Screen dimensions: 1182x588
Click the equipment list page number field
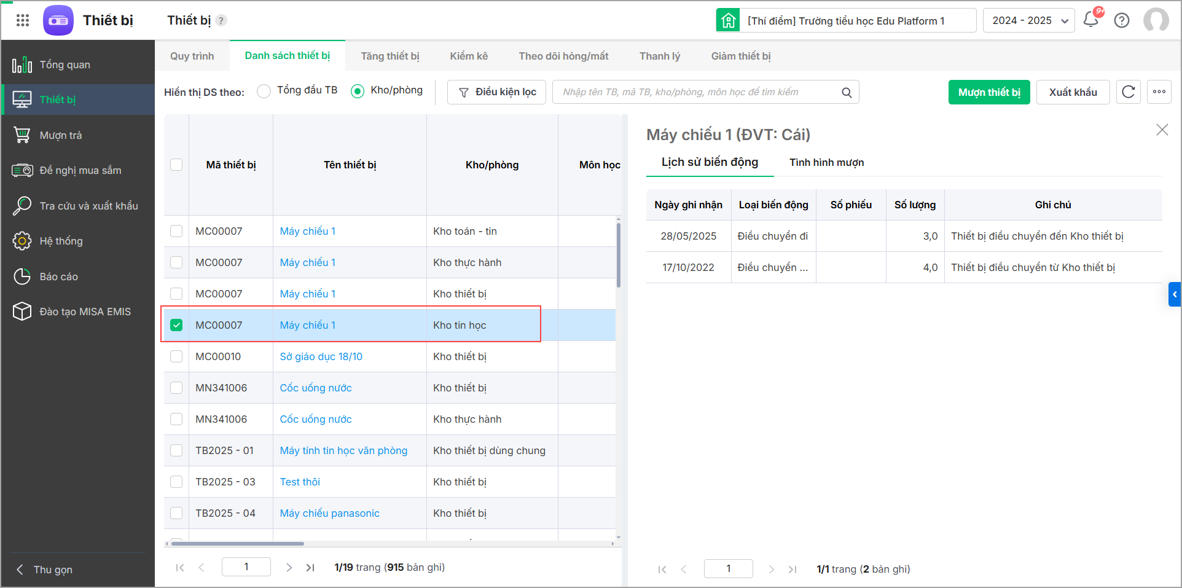click(246, 567)
